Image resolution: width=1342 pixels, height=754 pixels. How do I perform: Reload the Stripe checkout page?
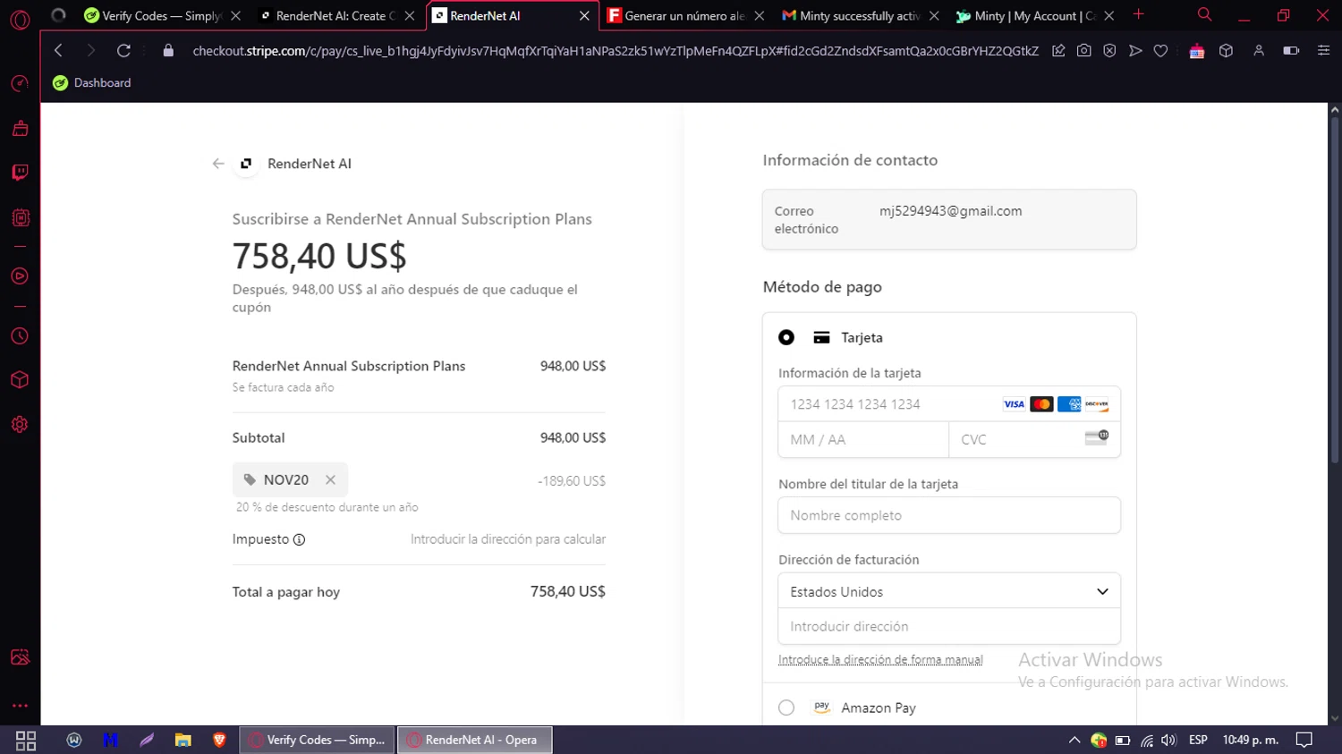(x=123, y=51)
